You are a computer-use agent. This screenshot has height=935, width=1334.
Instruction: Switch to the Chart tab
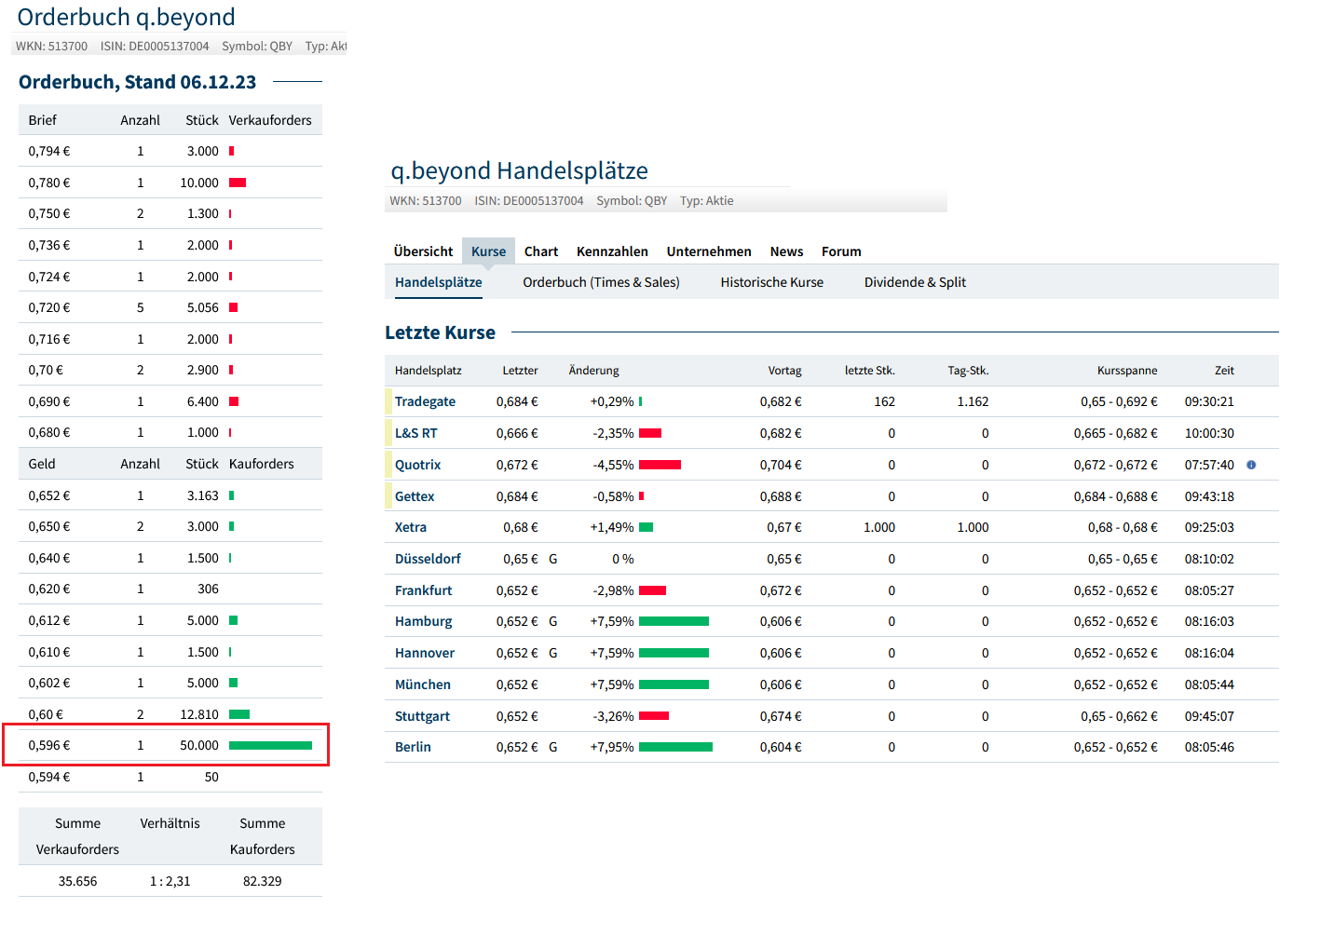[541, 251]
